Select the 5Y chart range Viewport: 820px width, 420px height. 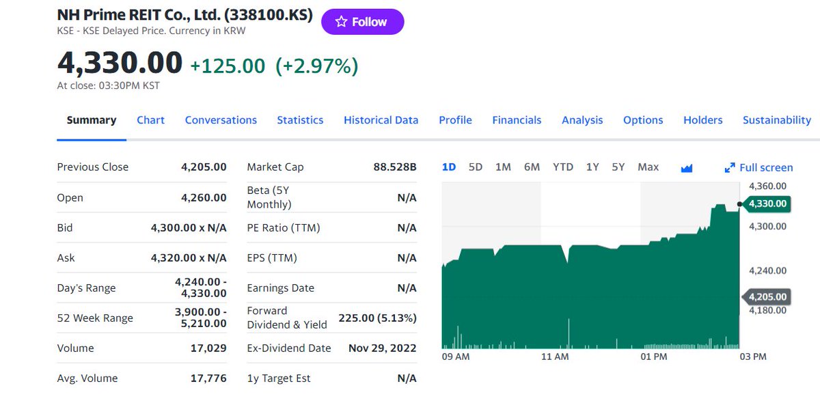tap(618, 167)
